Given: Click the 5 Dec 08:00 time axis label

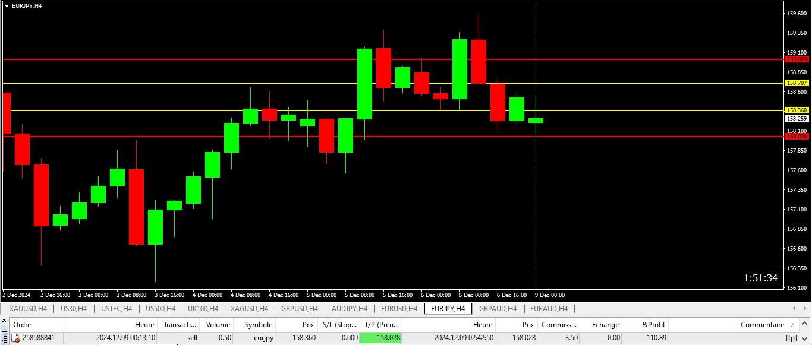Looking at the screenshot, I should [360, 295].
